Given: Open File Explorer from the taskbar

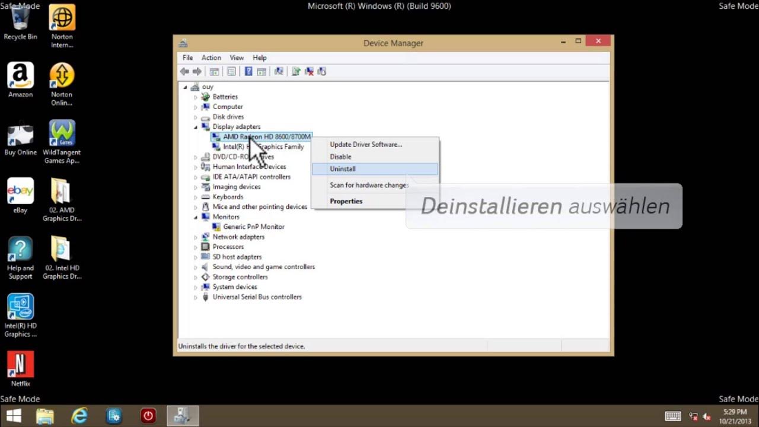Looking at the screenshot, I should [x=45, y=416].
